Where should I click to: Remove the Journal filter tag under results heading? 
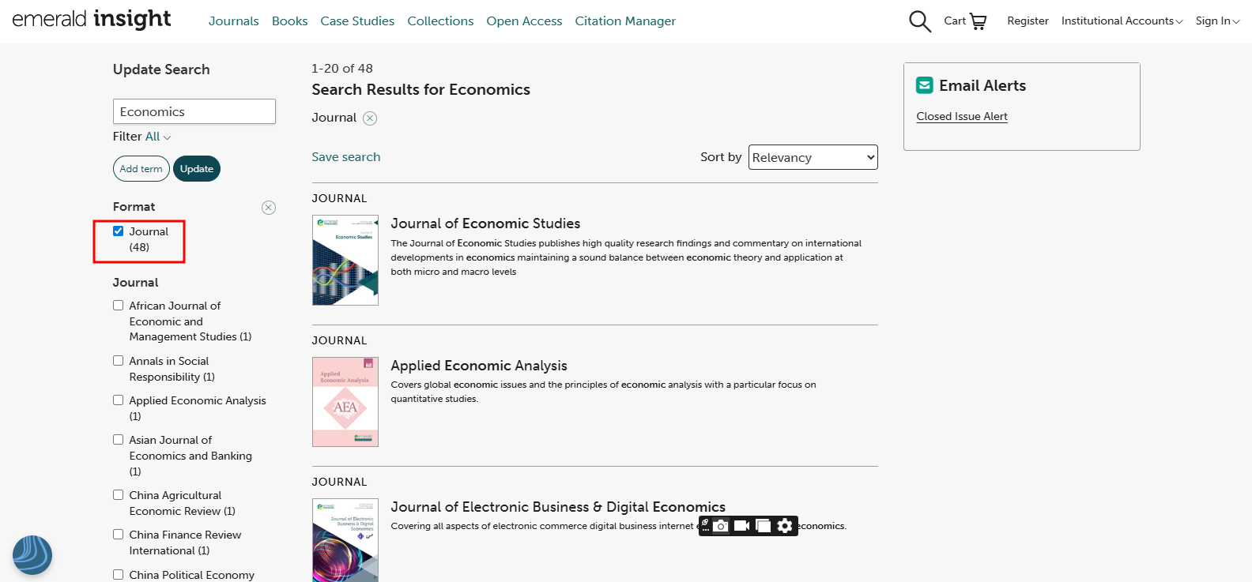370,118
